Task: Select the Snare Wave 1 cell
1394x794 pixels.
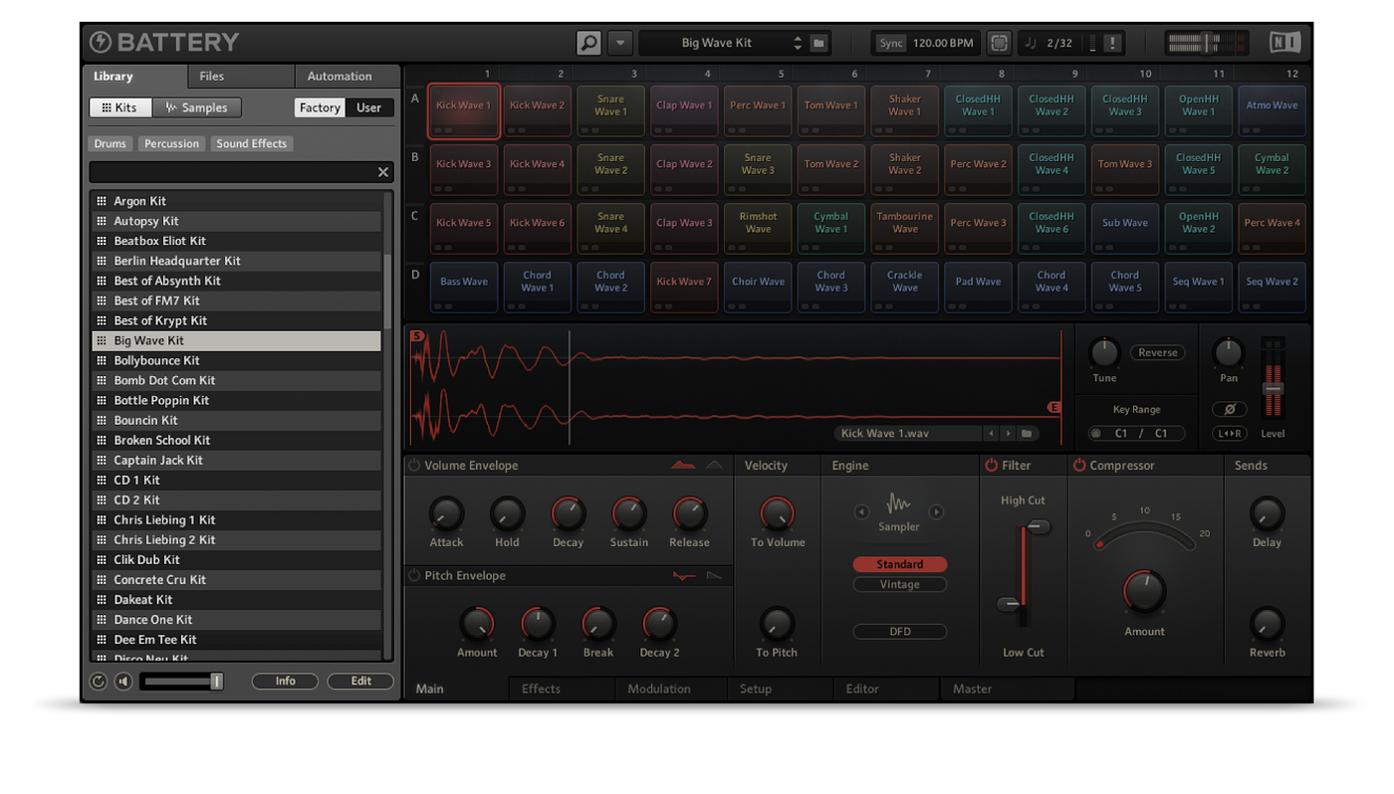Action: [x=610, y=109]
